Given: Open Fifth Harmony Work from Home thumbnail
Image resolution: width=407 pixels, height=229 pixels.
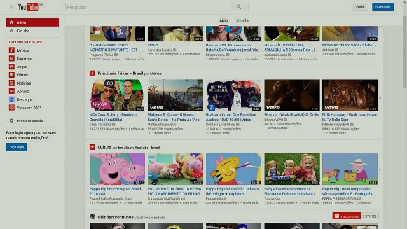Looking at the screenshot, I should 350,95.
